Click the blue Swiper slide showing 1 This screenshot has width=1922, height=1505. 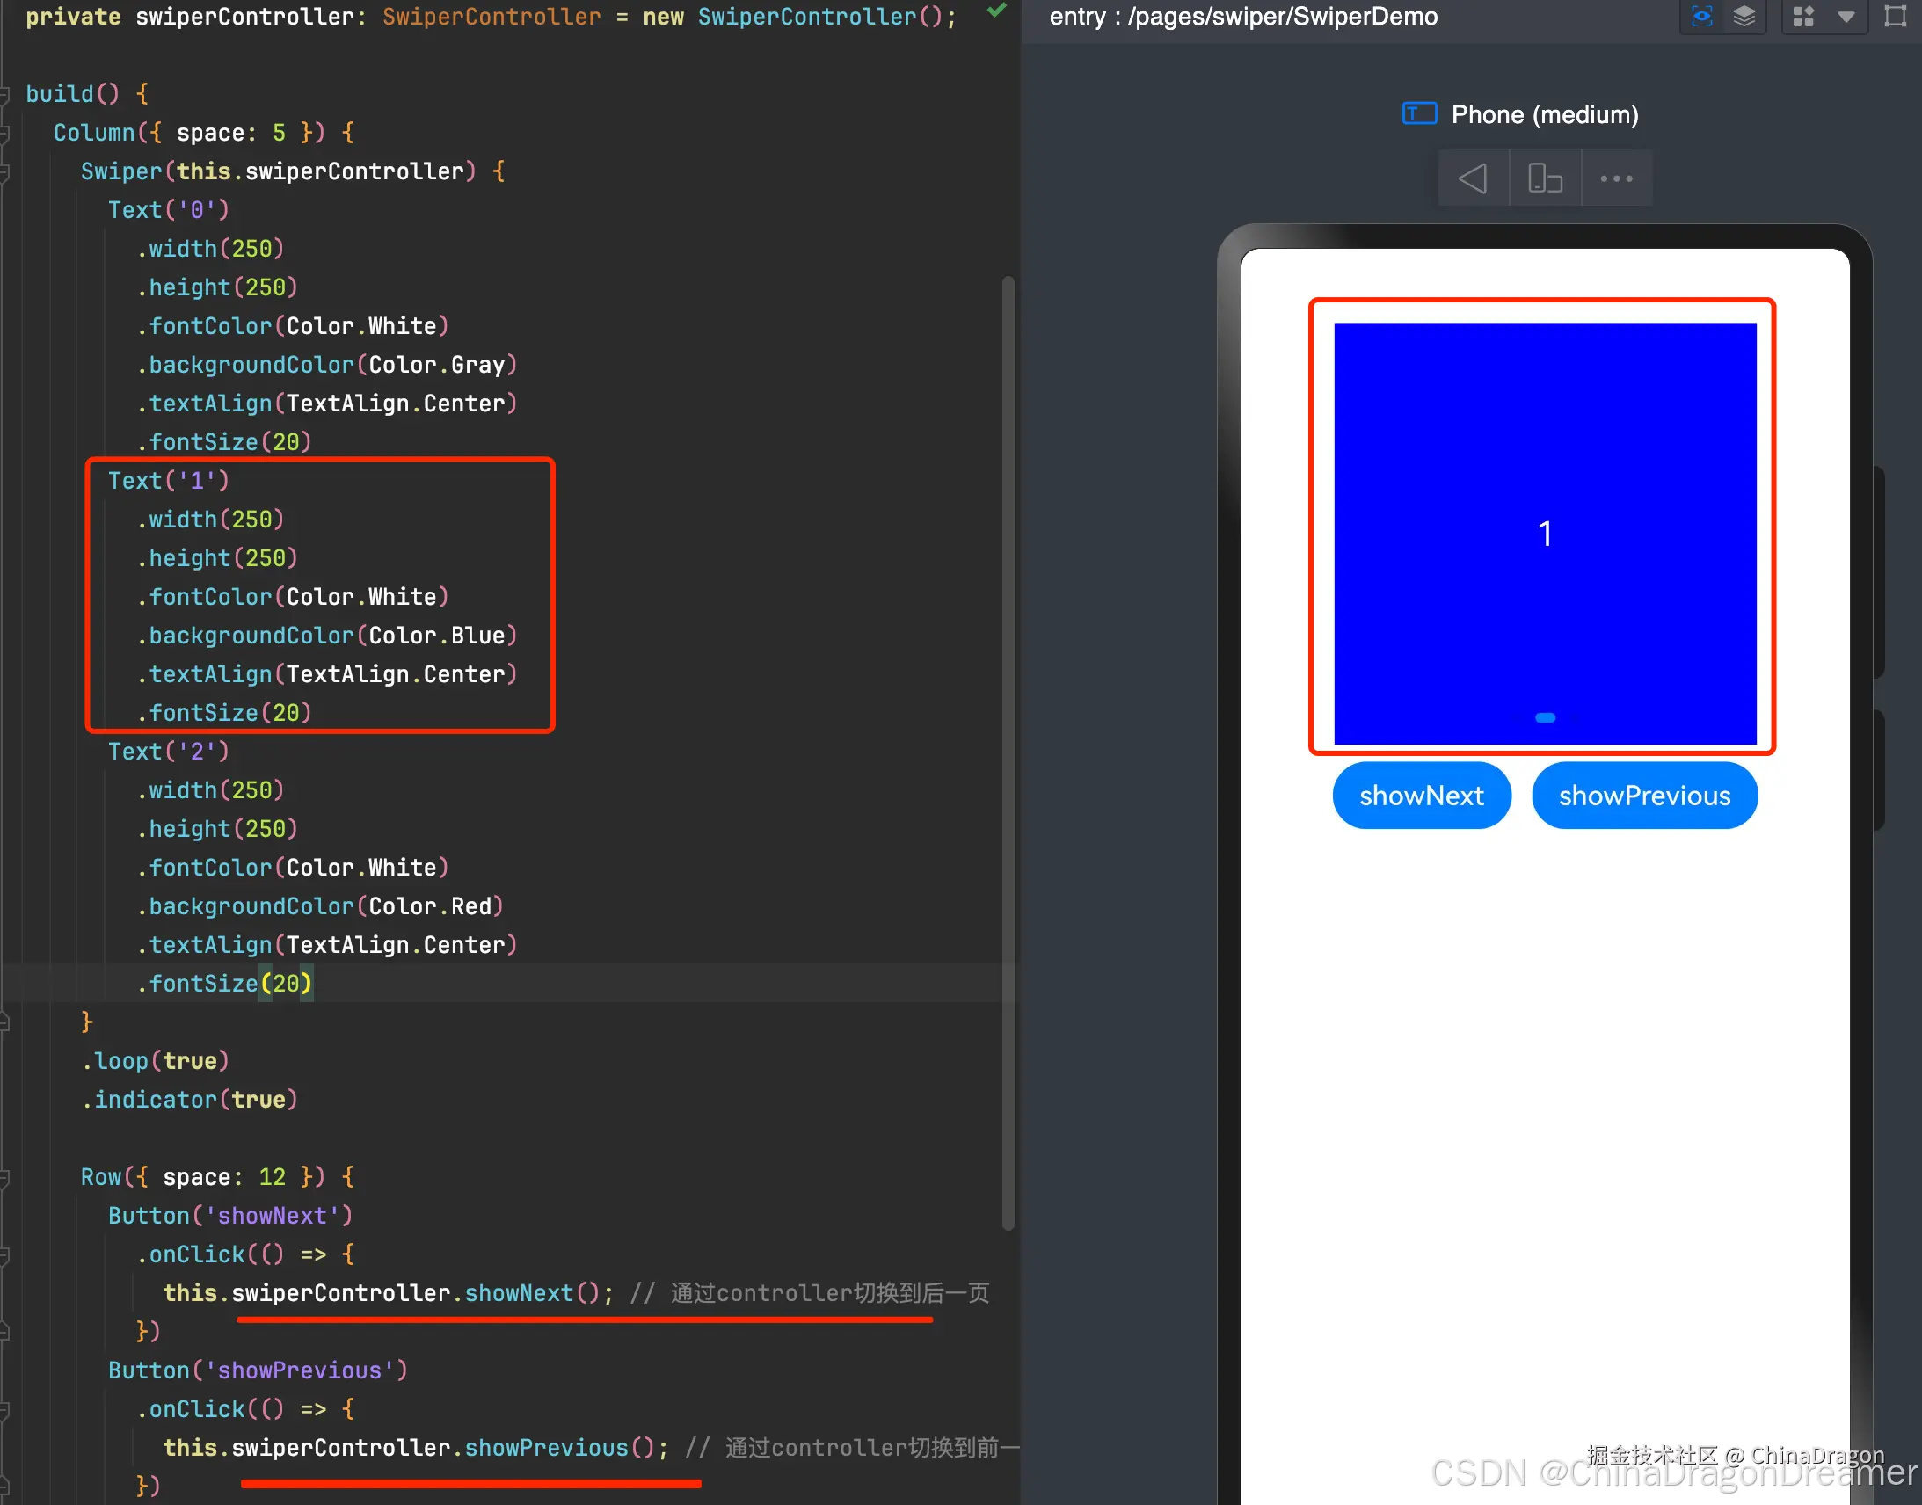1545,533
